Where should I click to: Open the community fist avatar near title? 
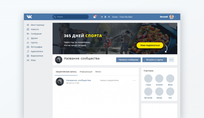pyautogui.click(x=59, y=60)
